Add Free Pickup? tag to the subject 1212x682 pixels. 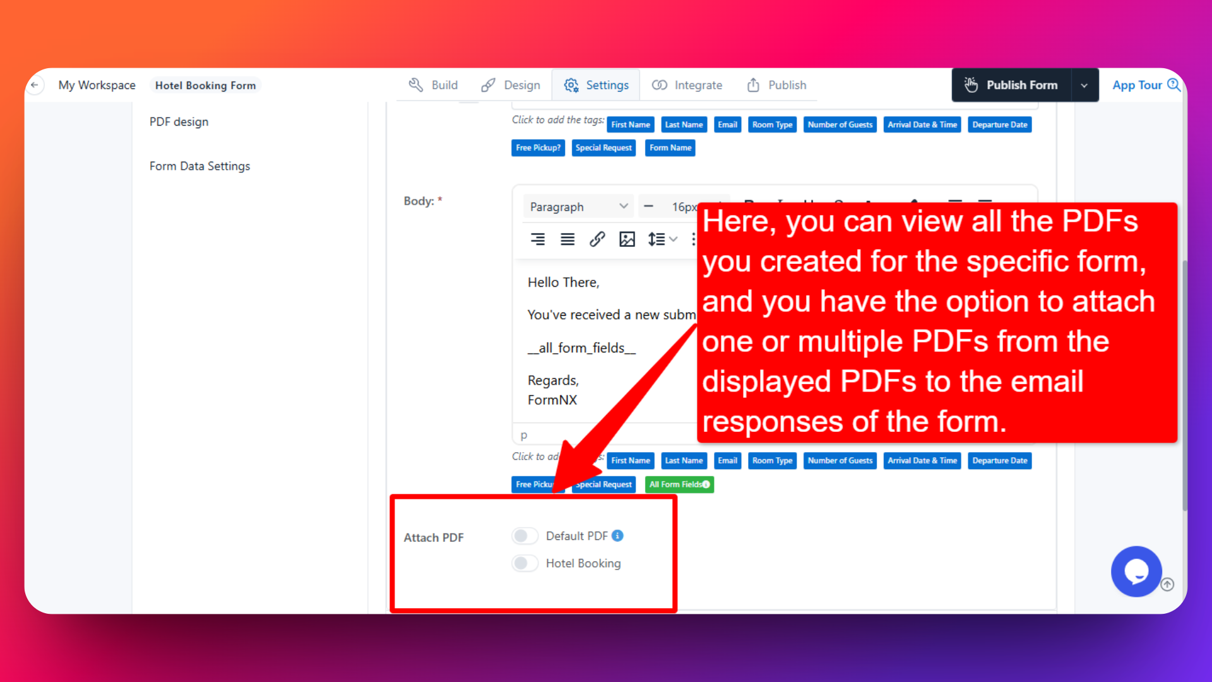point(538,148)
